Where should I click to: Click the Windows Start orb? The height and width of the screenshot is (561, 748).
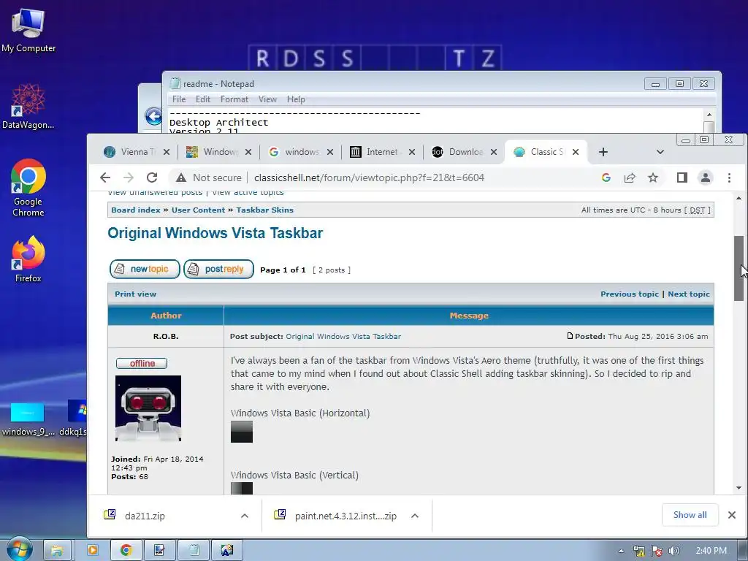20,549
